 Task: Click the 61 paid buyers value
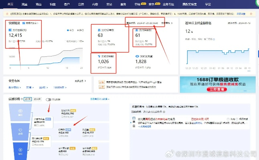[138, 35]
